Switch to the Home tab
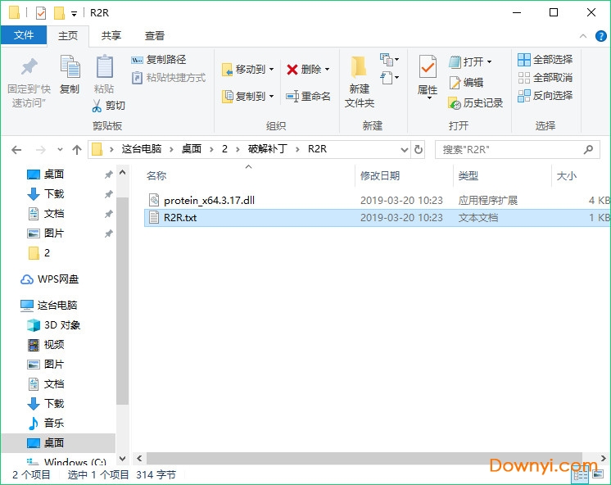This screenshot has width=611, height=485. (68, 35)
